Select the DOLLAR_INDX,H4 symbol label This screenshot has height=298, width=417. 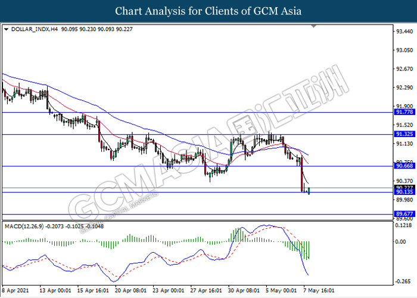pyautogui.click(x=31, y=28)
